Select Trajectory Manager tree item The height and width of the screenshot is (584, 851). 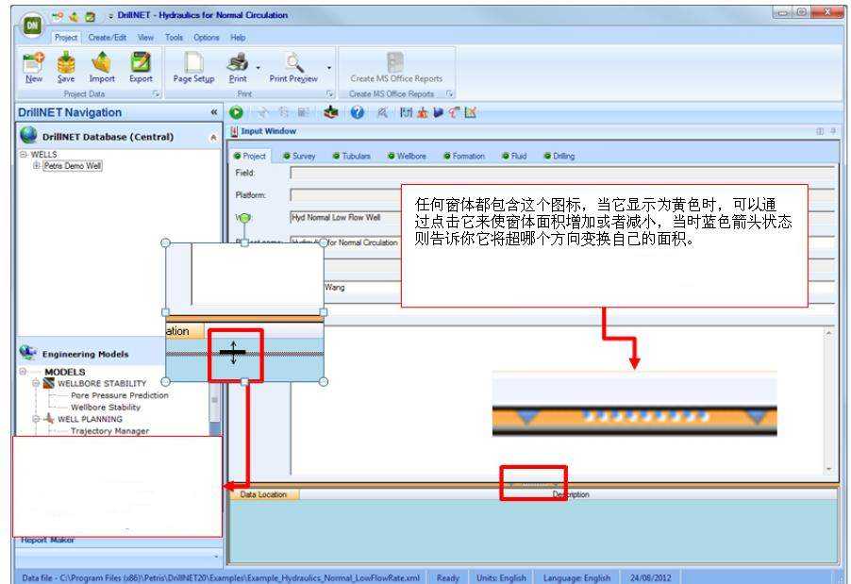(109, 430)
